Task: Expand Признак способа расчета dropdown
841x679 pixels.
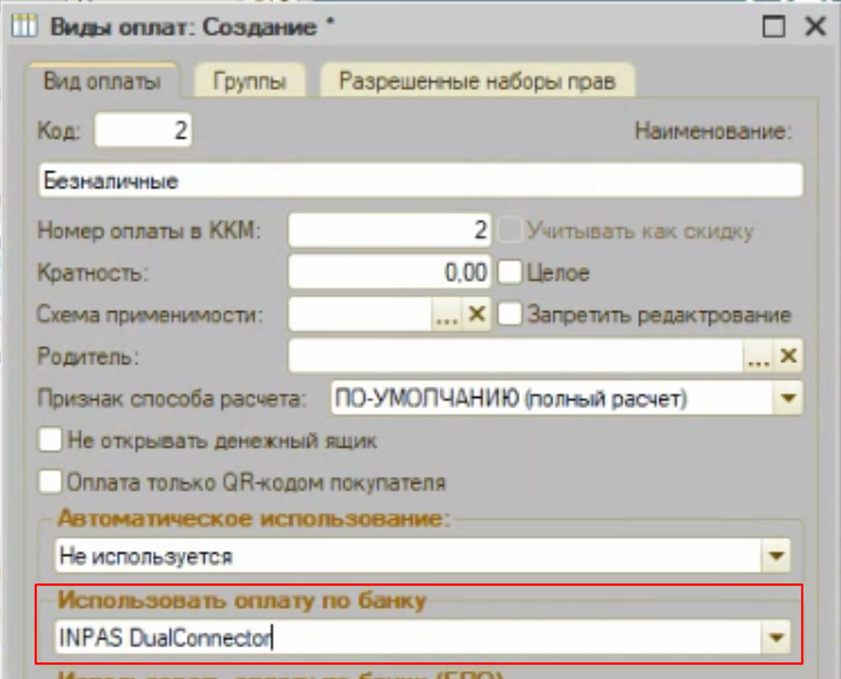Action: (788, 398)
